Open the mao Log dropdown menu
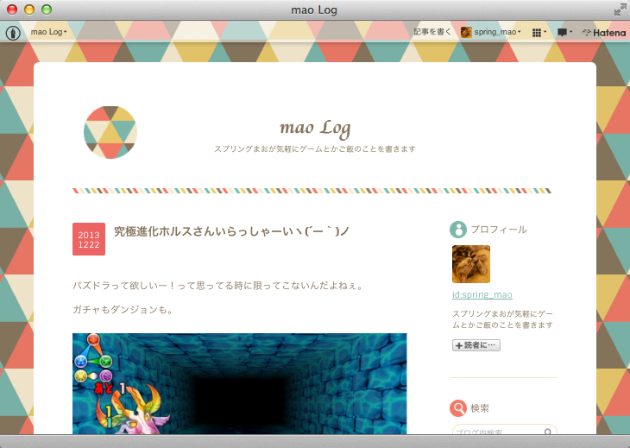 click(48, 32)
